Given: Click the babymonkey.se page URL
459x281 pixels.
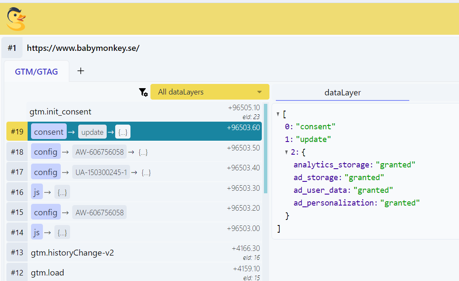Looking at the screenshot, I should 83,48.
